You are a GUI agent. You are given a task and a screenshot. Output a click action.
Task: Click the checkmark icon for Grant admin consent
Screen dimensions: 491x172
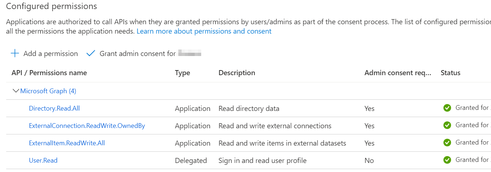90,53
